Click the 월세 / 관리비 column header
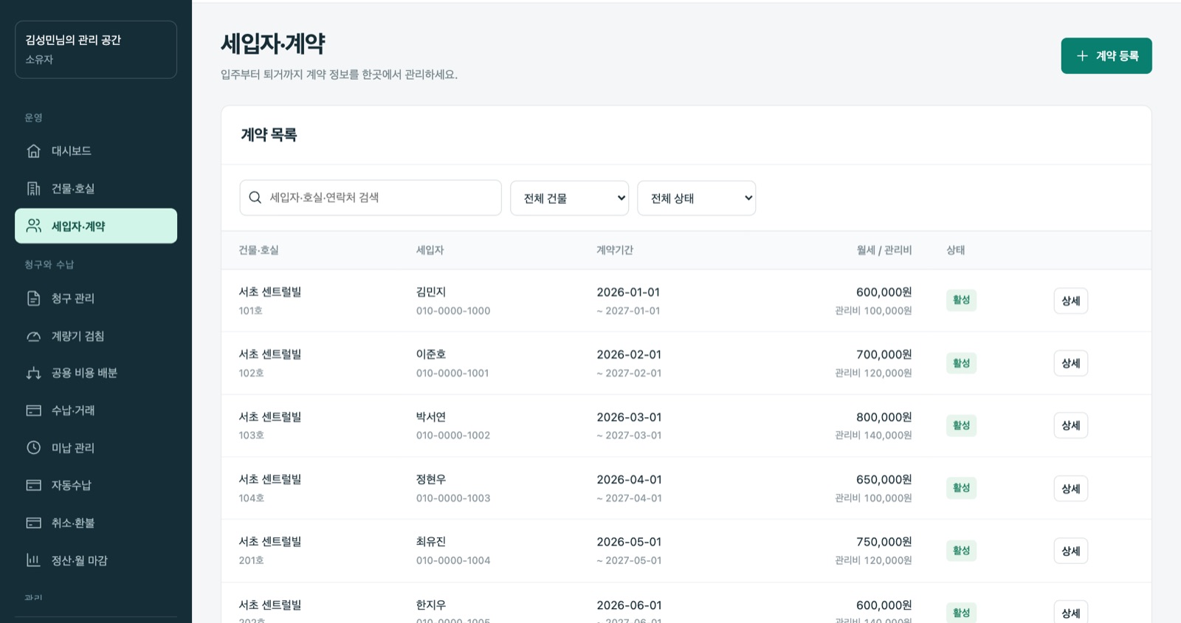 884,250
